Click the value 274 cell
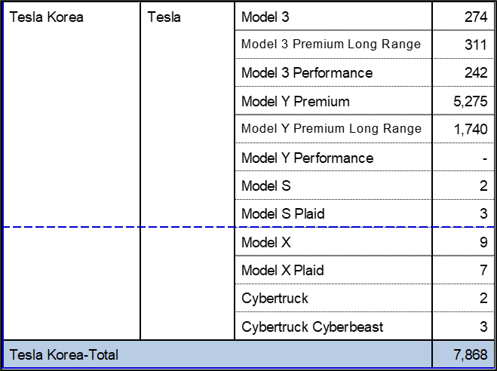 coord(463,17)
